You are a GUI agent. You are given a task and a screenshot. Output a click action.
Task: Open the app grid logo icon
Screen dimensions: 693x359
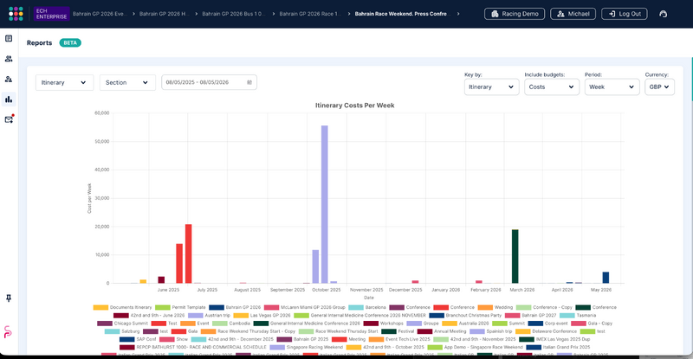16,14
